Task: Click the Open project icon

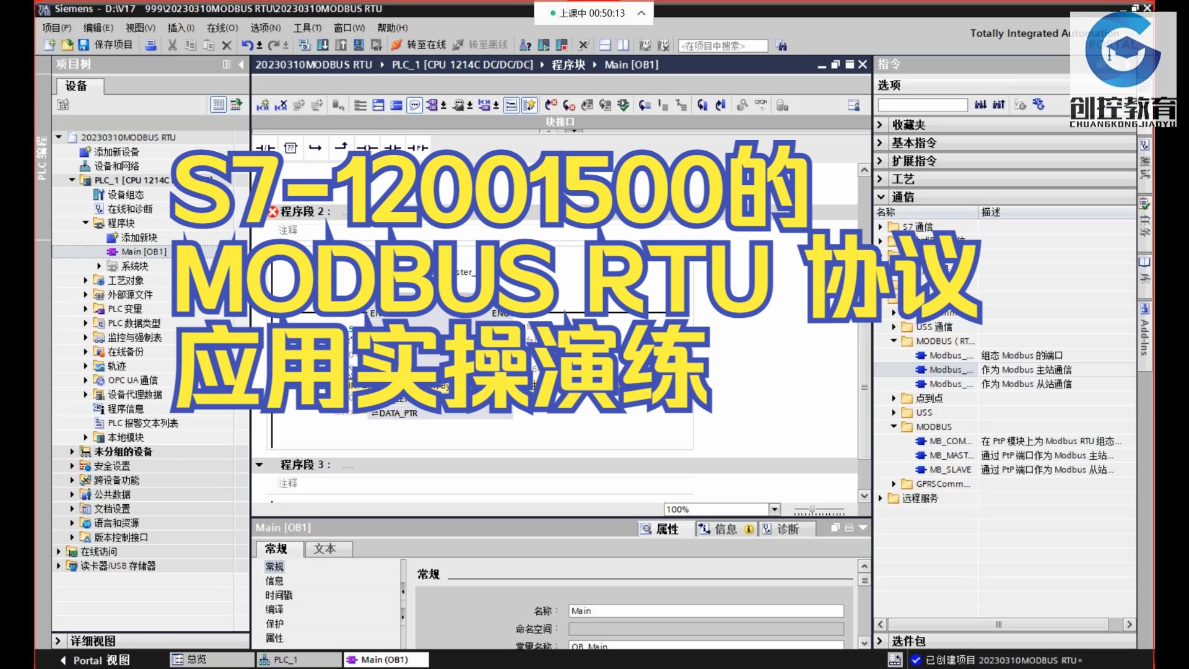Action: [x=67, y=45]
